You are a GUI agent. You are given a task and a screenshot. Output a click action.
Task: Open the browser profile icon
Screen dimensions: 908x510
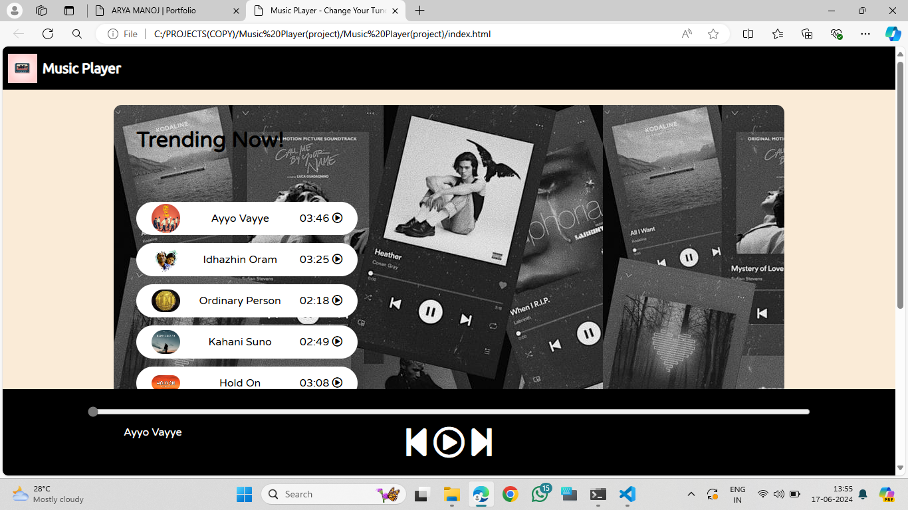tap(14, 11)
